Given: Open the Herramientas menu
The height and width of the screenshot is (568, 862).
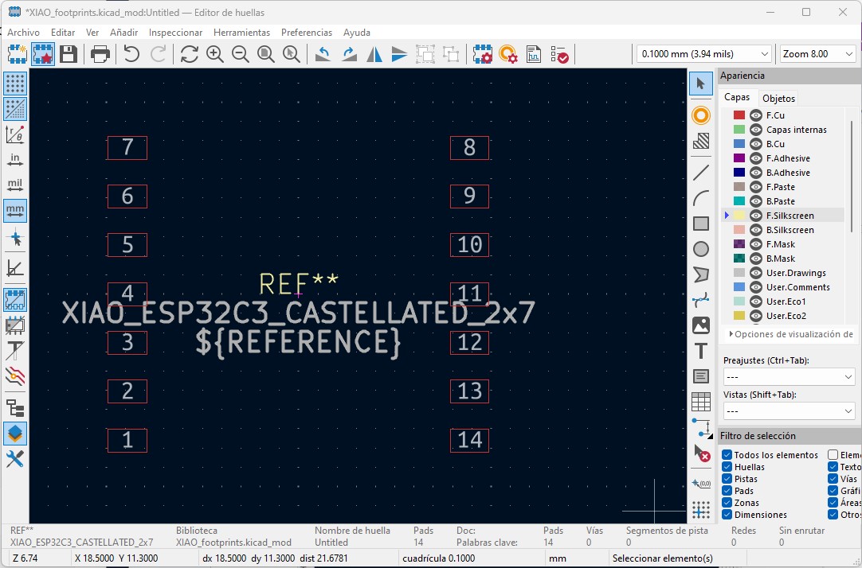Looking at the screenshot, I should tap(241, 33).
